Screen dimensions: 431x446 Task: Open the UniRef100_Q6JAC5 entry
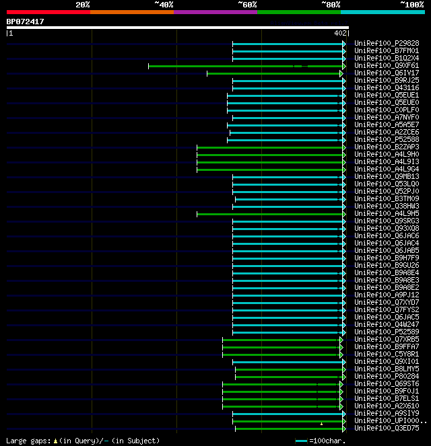coord(387,317)
